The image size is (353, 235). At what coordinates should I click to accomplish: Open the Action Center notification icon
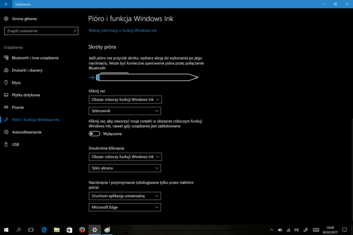point(344,230)
